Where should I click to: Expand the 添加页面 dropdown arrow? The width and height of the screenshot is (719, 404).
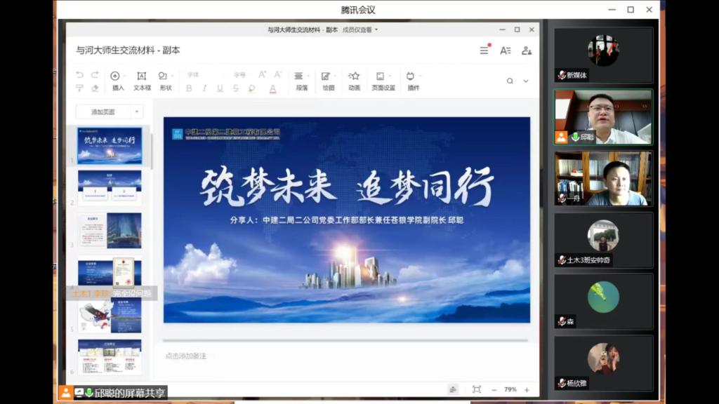[x=137, y=112]
